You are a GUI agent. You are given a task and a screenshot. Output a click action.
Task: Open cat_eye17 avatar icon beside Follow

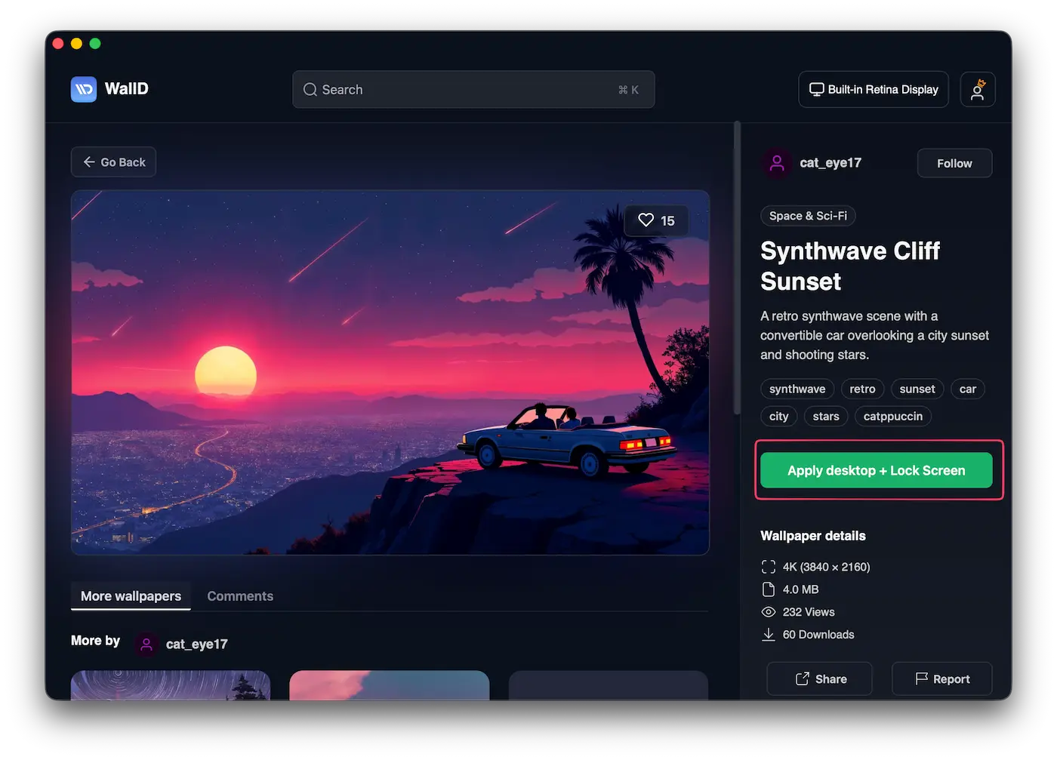[776, 163]
